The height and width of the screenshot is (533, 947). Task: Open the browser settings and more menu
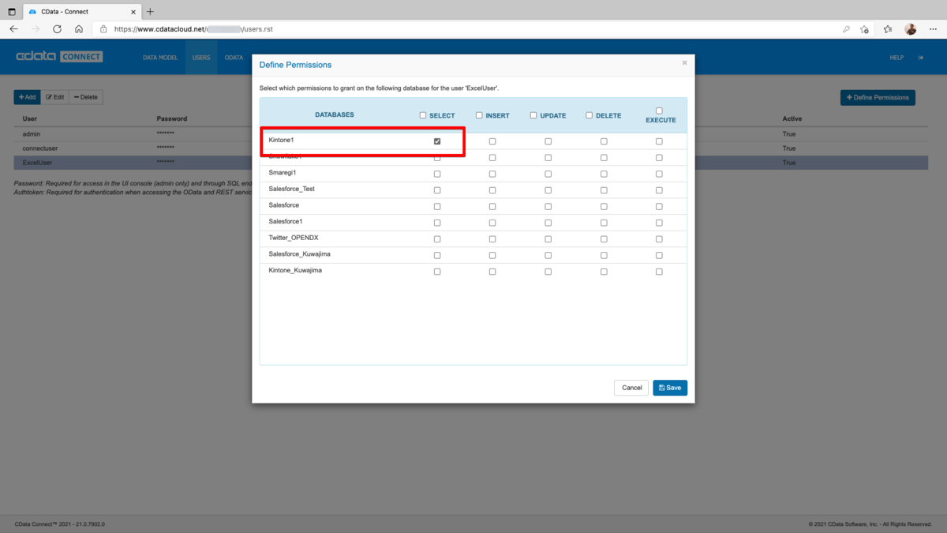click(931, 29)
